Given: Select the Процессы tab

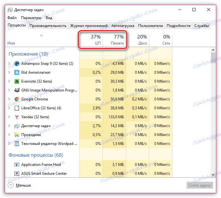Looking at the screenshot, I should point(17,25).
